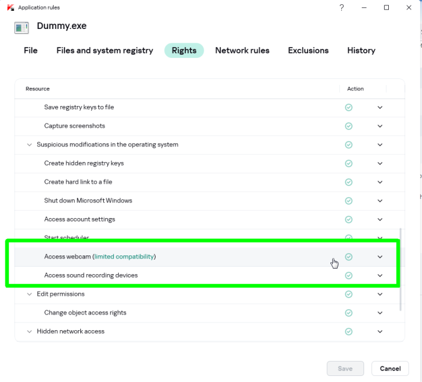Open the help question mark
The image size is (422, 382).
point(342,7)
